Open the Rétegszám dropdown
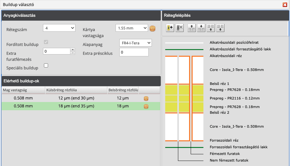The height and width of the screenshot is (166, 290). [x=59, y=29]
